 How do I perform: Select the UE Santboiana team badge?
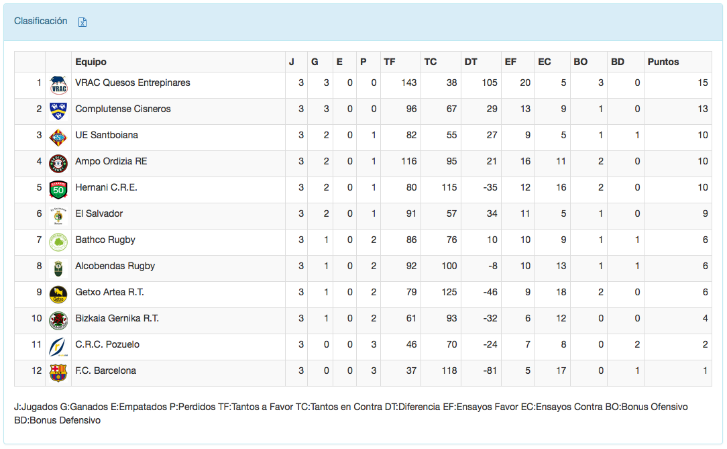[58, 138]
